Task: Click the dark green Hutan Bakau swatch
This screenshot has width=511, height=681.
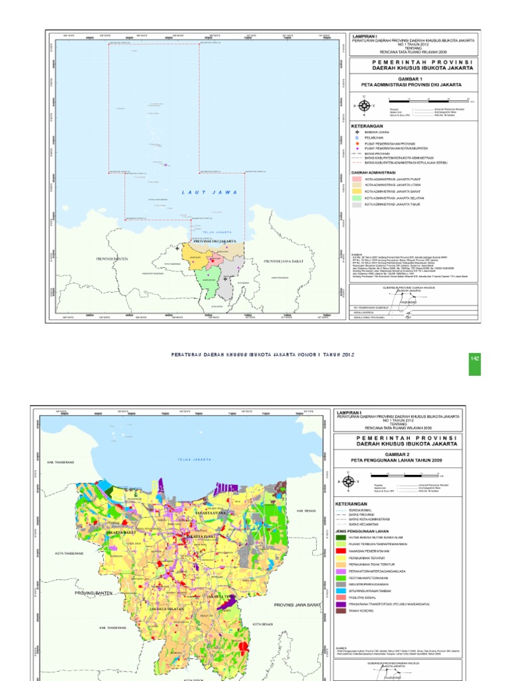Action: [341, 537]
